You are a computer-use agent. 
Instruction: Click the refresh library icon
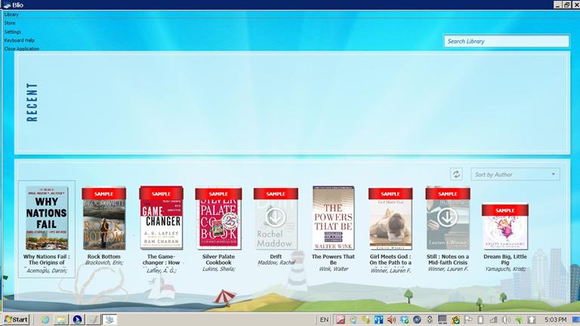(456, 174)
